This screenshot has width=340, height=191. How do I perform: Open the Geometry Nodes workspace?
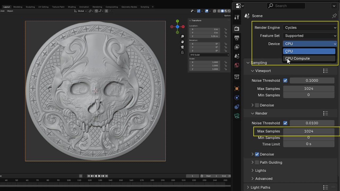129,7
